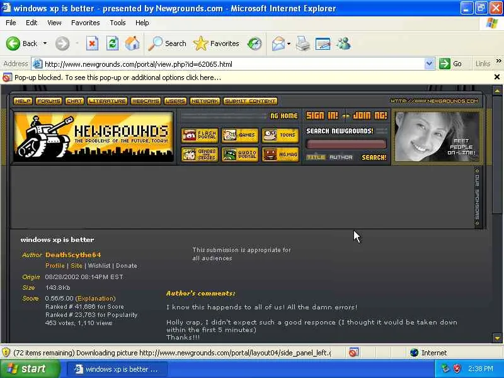Open the File menu
Viewport: 504px width, 378px height.
pyautogui.click(x=11, y=23)
